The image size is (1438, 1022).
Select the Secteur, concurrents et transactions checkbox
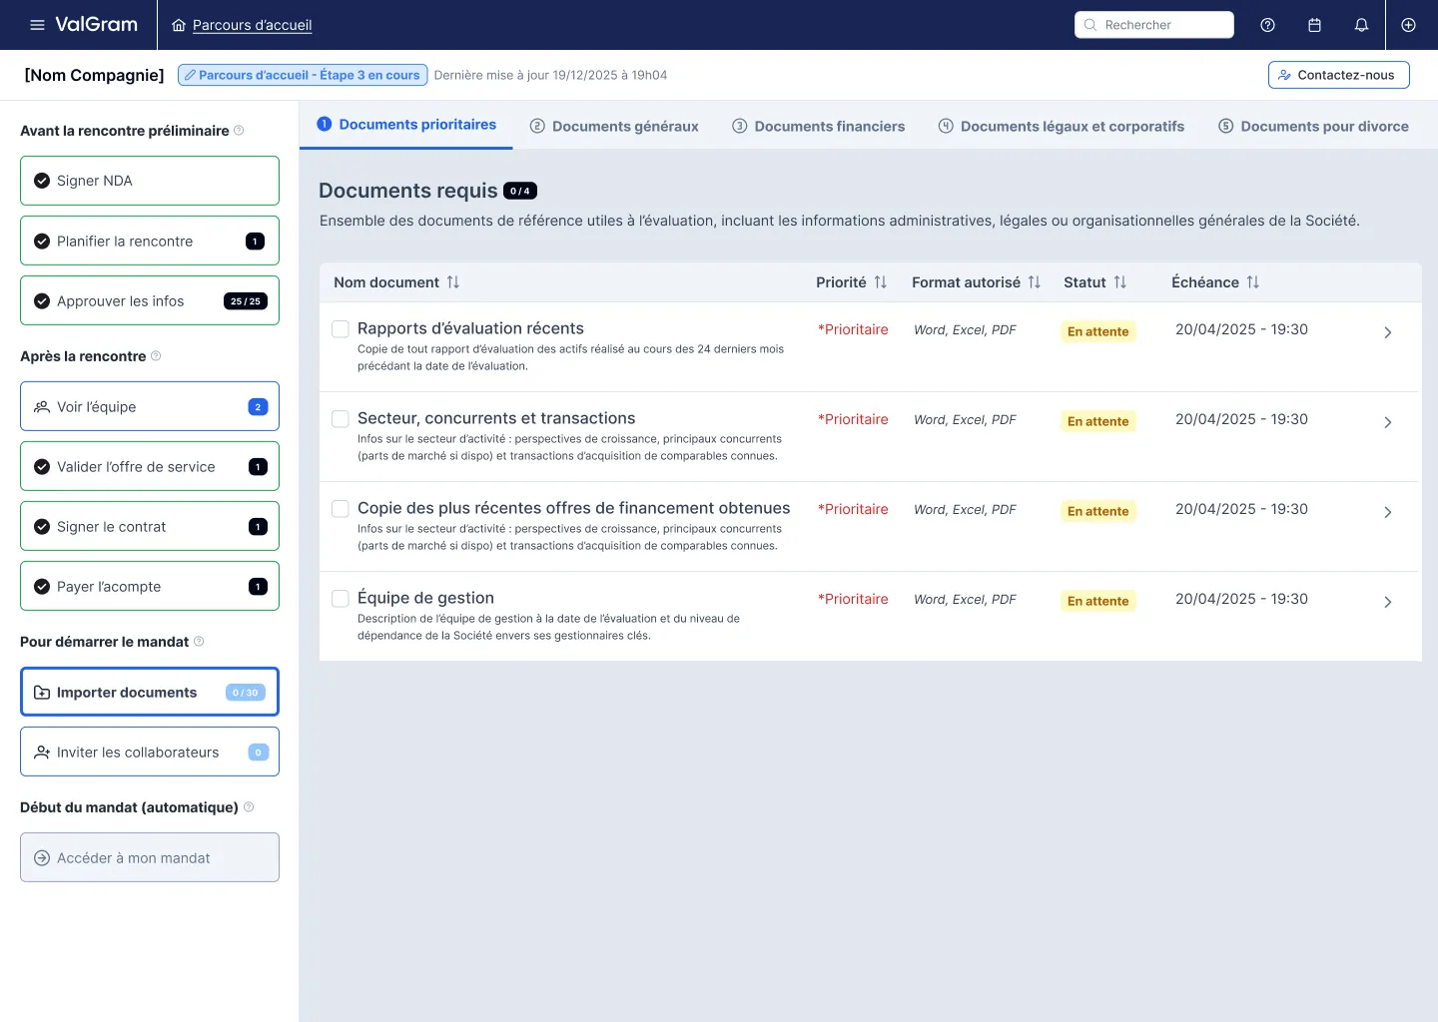pos(341,418)
